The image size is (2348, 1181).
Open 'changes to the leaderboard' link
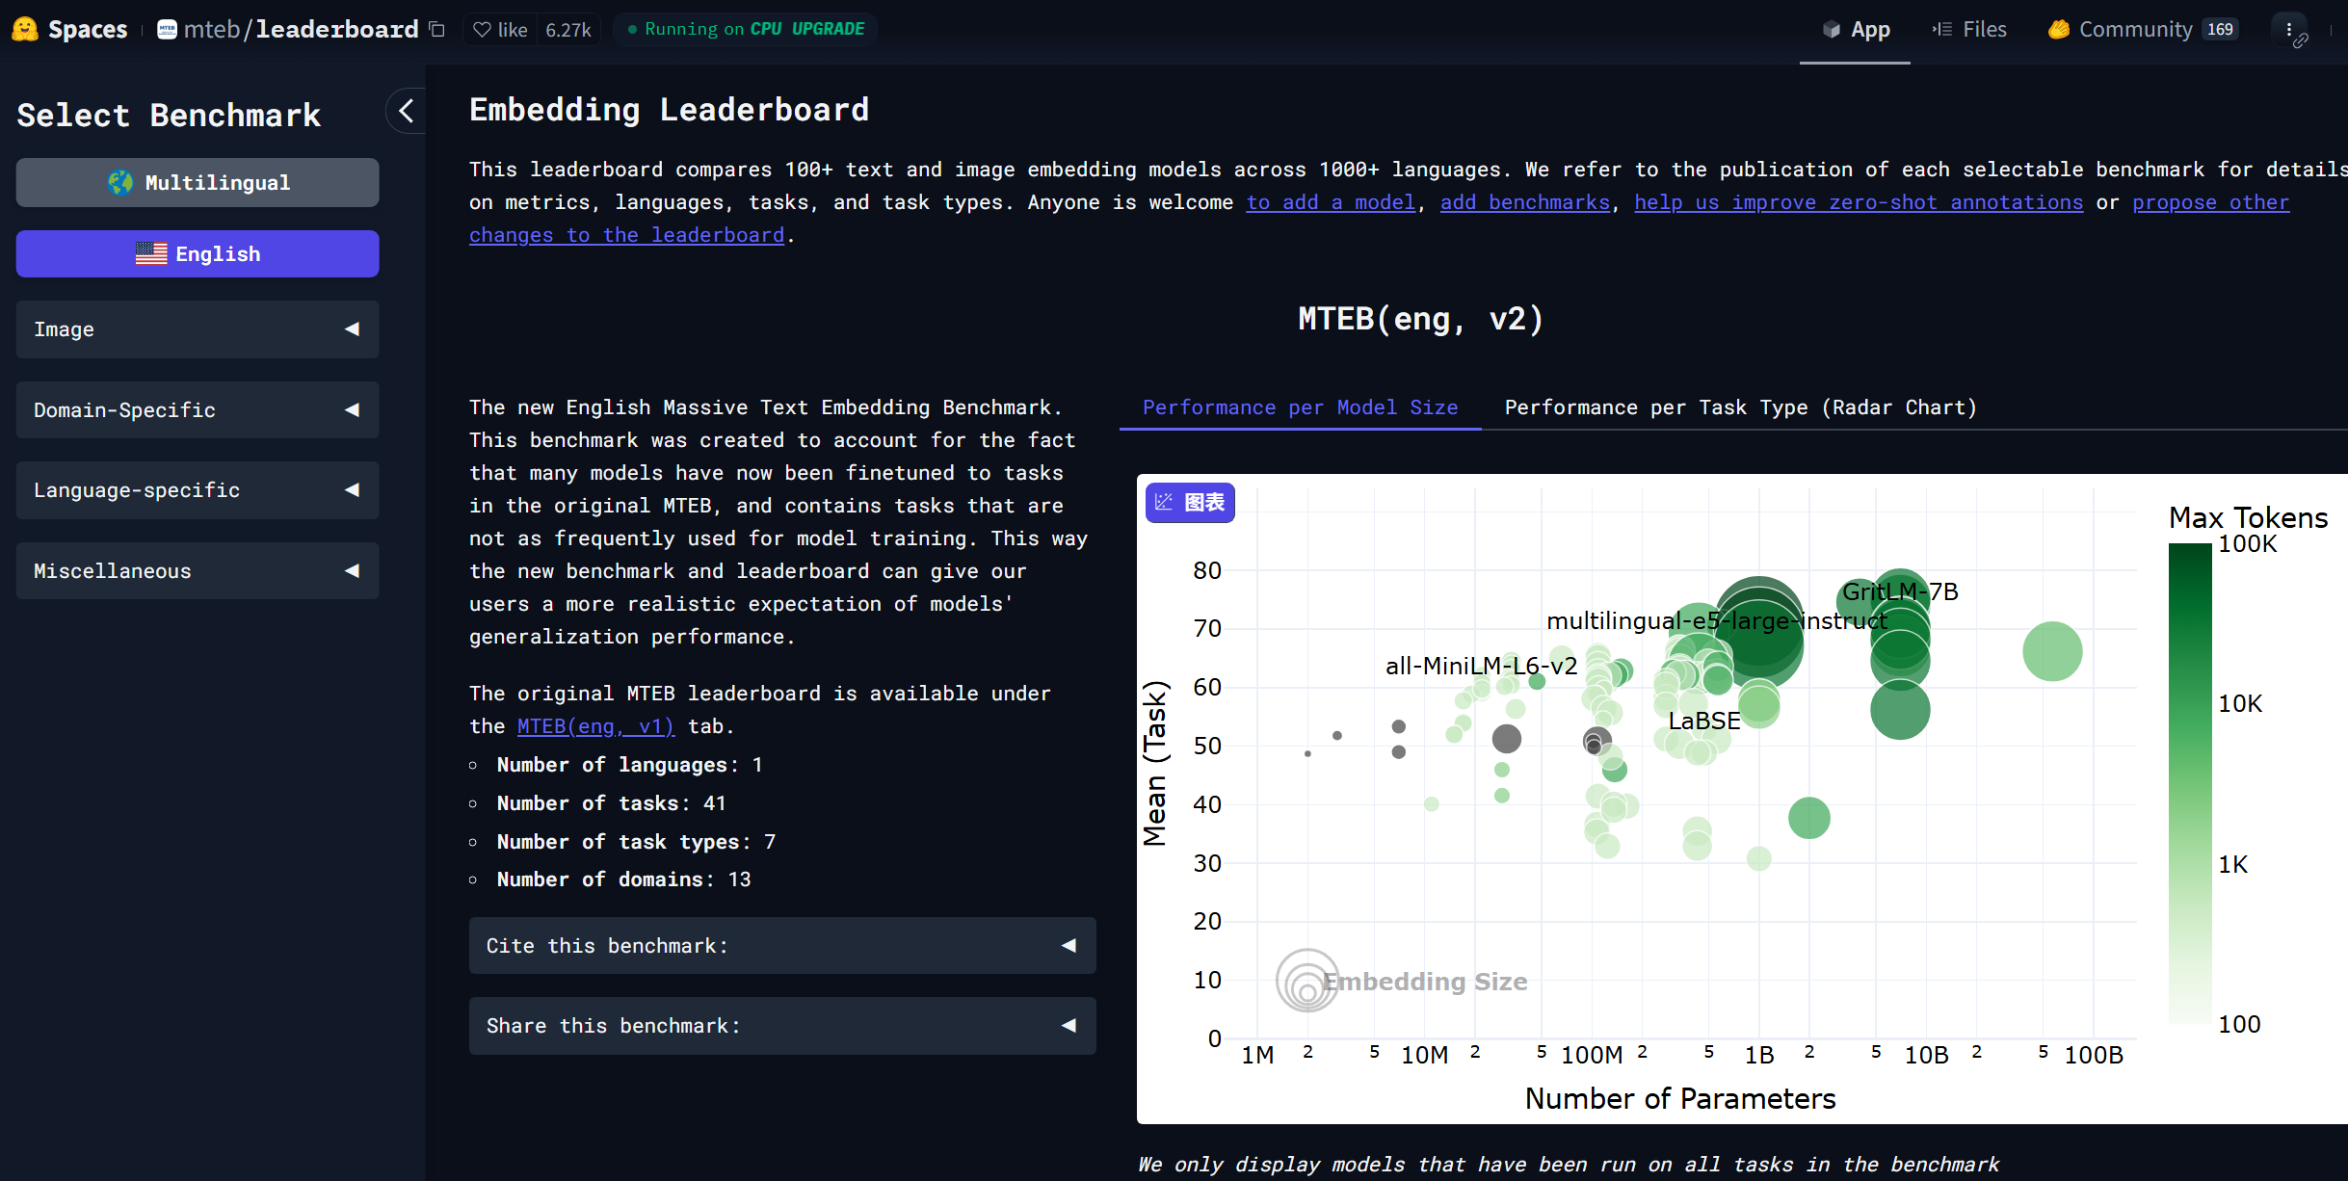(x=626, y=235)
